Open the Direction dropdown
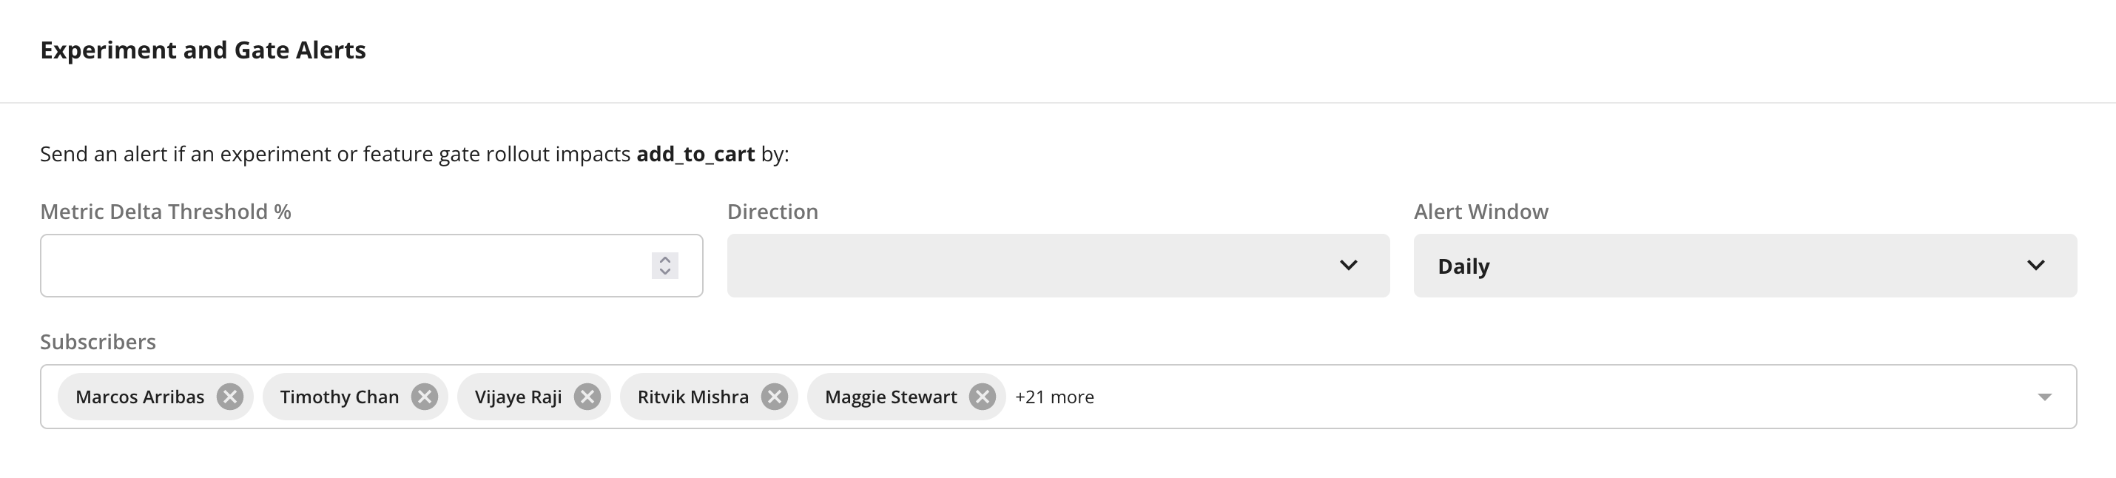 point(1058,266)
